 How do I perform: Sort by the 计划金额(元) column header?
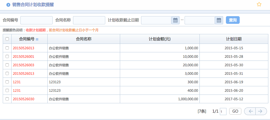click(x=160, y=39)
